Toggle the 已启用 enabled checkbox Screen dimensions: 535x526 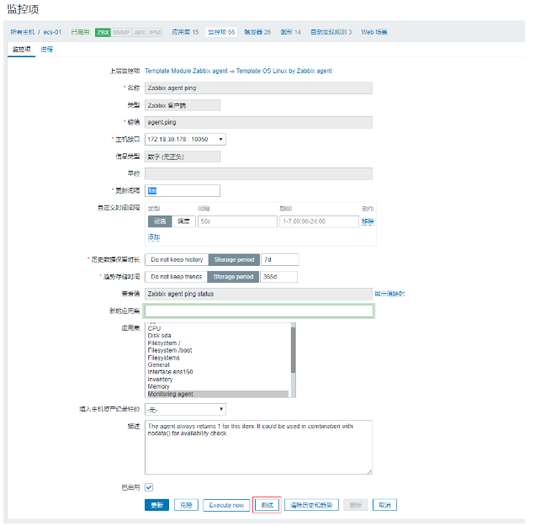pyautogui.click(x=149, y=487)
